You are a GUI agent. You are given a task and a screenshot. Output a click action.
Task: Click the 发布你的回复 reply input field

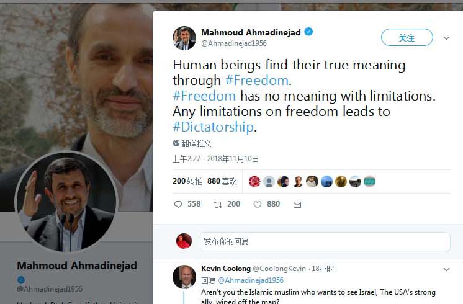tap(325, 242)
